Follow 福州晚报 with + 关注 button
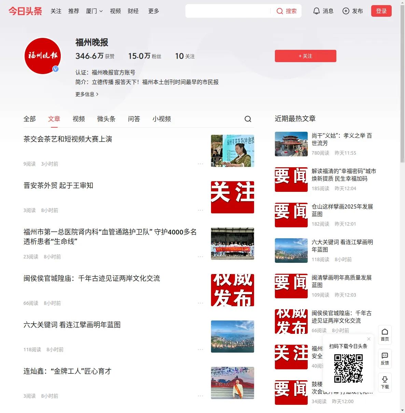 [306, 56]
